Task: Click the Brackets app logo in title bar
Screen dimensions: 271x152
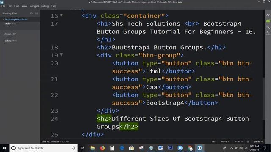Action: click(x=2, y=2)
